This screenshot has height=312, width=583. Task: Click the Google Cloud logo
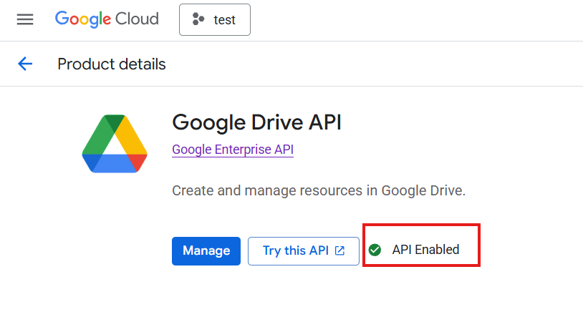[107, 19]
